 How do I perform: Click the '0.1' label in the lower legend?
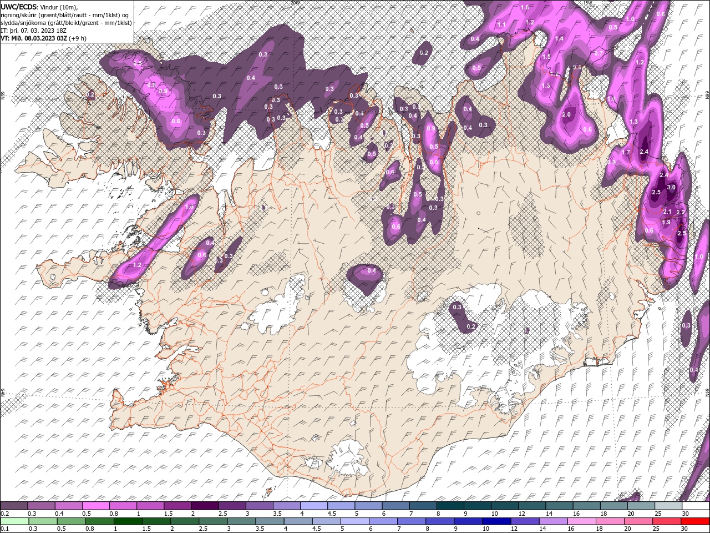click(4, 529)
